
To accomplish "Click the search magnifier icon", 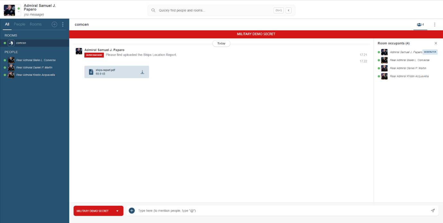I will pyautogui.click(x=153, y=10).
